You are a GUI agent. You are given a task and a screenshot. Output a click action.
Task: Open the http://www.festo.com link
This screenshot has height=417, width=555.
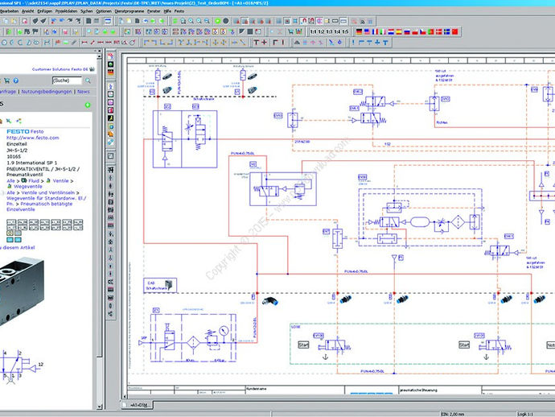33,138
